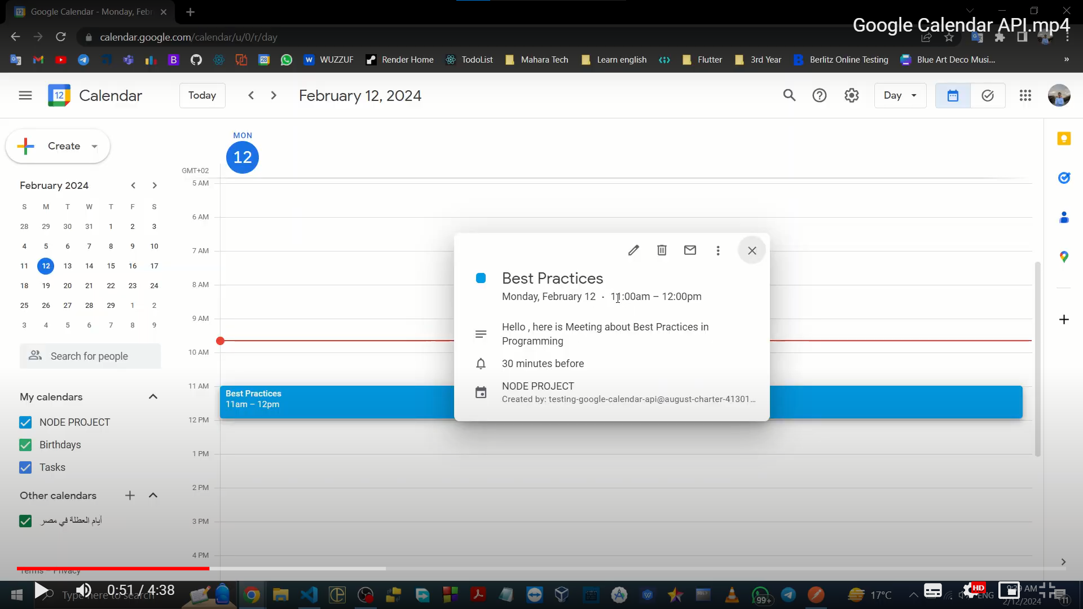
Task: Toggle the Tasks calendar checkbox
Action: [25, 467]
